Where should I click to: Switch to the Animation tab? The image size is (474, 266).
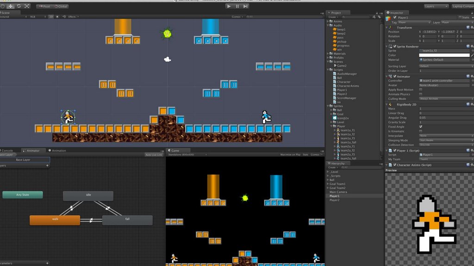point(58,151)
